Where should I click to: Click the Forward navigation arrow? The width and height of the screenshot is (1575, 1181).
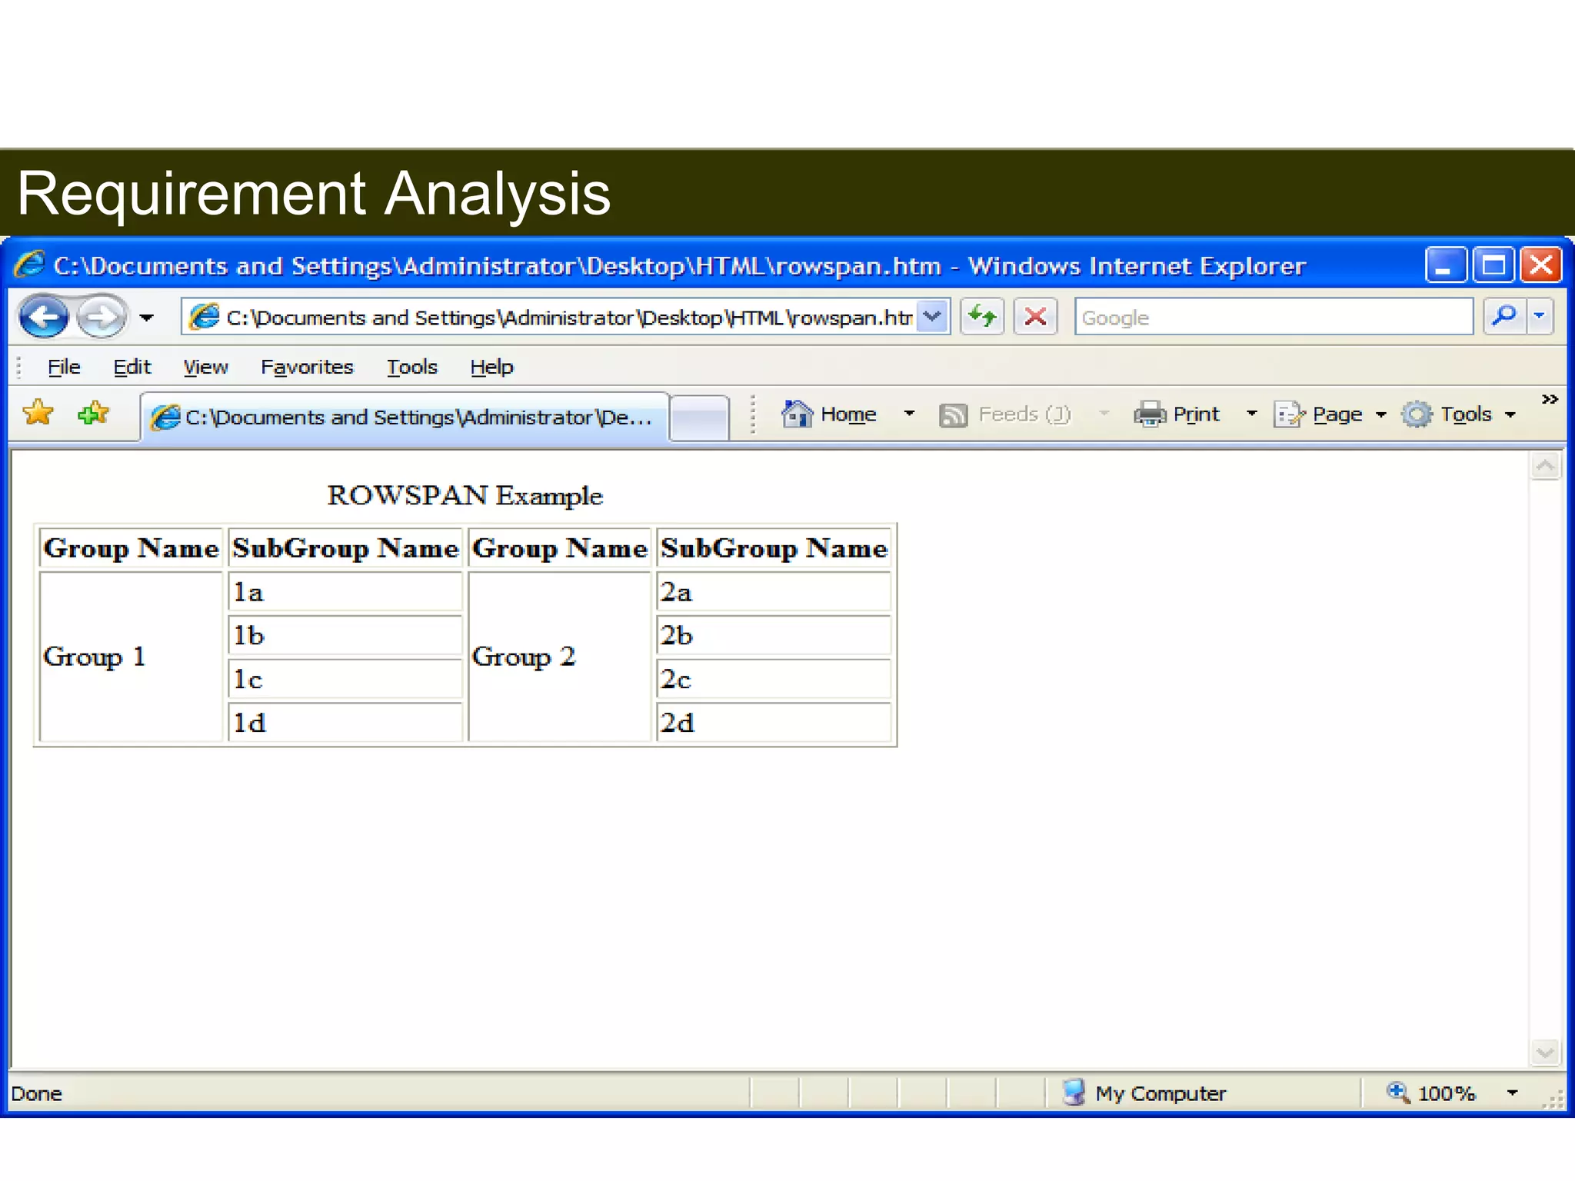pyautogui.click(x=102, y=317)
